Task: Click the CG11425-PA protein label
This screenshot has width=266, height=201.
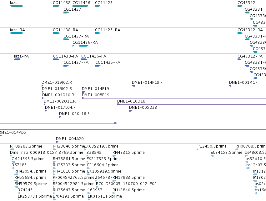Action: click(x=108, y=63)
